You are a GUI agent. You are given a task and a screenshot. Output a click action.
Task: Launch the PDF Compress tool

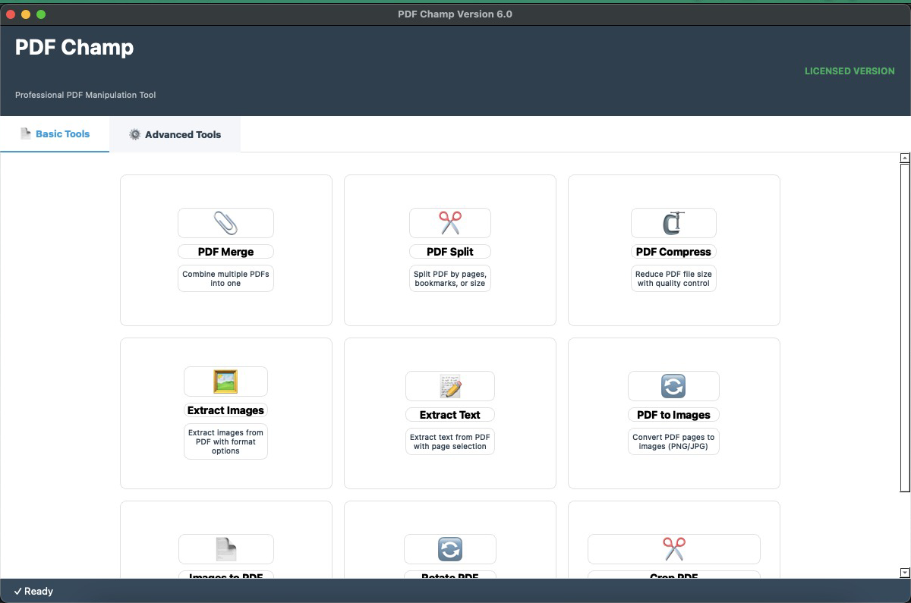coord(673,251)
